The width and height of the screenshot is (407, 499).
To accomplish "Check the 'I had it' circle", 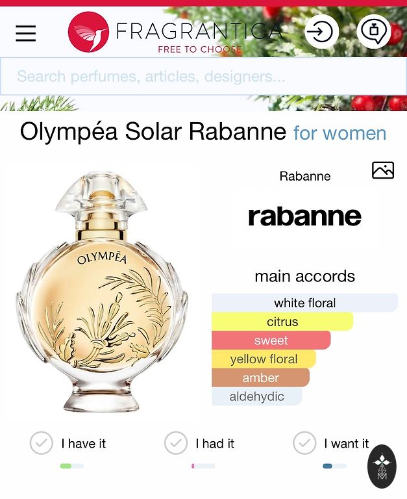I will [x=176, y=443].
